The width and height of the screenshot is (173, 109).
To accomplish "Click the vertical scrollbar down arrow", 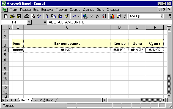I will 169,96.
